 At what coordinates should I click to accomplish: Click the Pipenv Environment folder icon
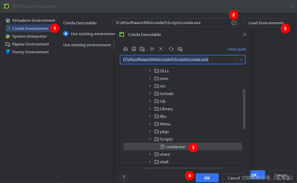8,44
